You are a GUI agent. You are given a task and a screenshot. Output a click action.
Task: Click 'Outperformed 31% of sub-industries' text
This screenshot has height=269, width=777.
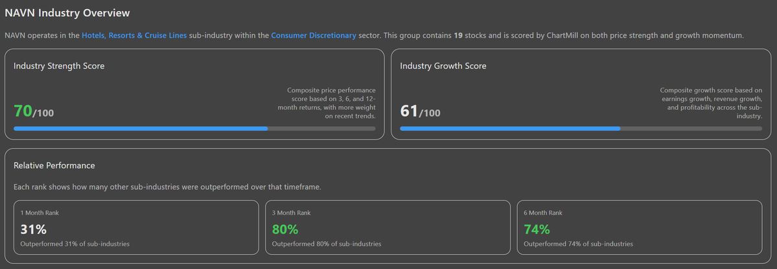pyautogui.click(x=75, y=244)
